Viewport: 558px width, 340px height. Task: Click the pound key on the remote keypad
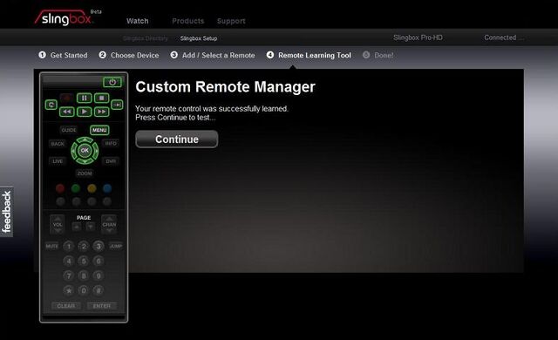(99, 290)
